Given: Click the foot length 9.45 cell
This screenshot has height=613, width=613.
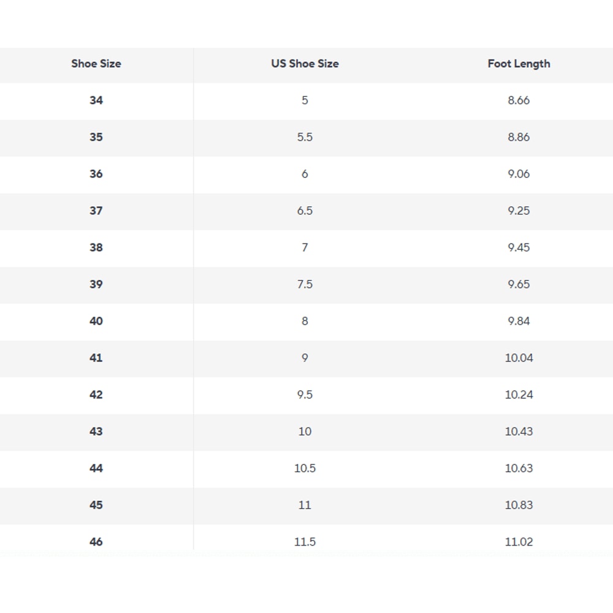Looking at the screenshot, I should [519, 248].
